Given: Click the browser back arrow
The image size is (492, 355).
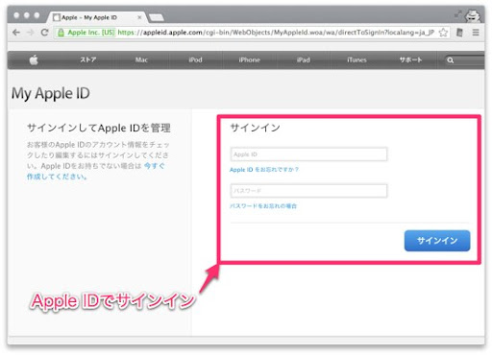Looking at the screenshot, I should tap(16, 33).
